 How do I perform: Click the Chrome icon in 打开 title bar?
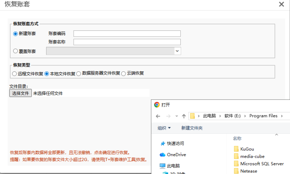tap(157, 105)
